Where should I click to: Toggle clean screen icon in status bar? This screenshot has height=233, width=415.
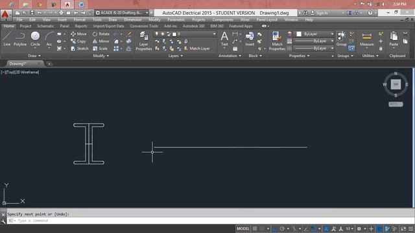click(x=403, y=228)
